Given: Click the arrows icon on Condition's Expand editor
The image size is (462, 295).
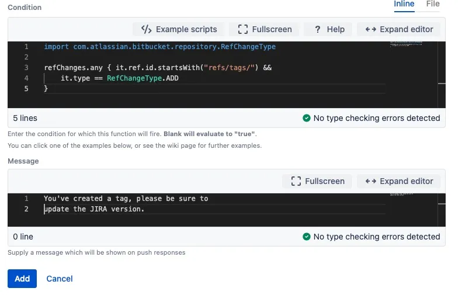Looking at the screenshot, I should pyautogui.click(x=371, y=29).
